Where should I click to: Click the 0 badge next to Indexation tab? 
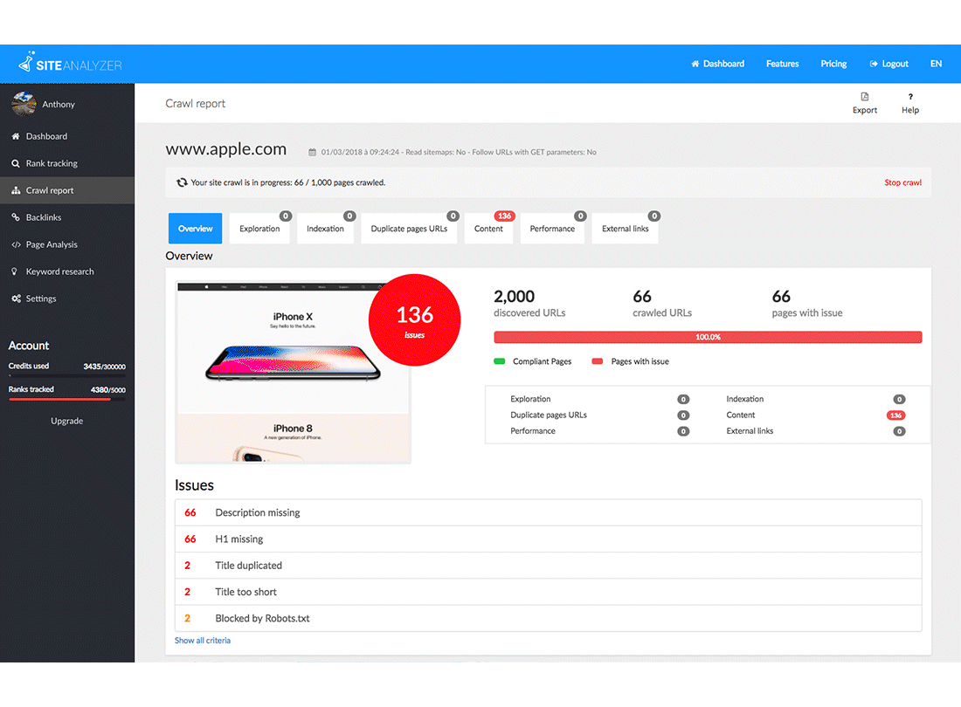click(349, 216)
